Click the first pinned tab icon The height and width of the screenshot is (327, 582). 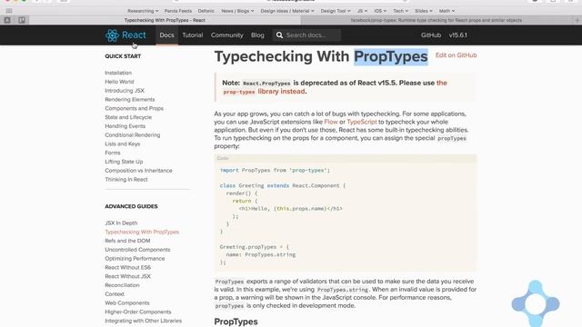[7, 20]
